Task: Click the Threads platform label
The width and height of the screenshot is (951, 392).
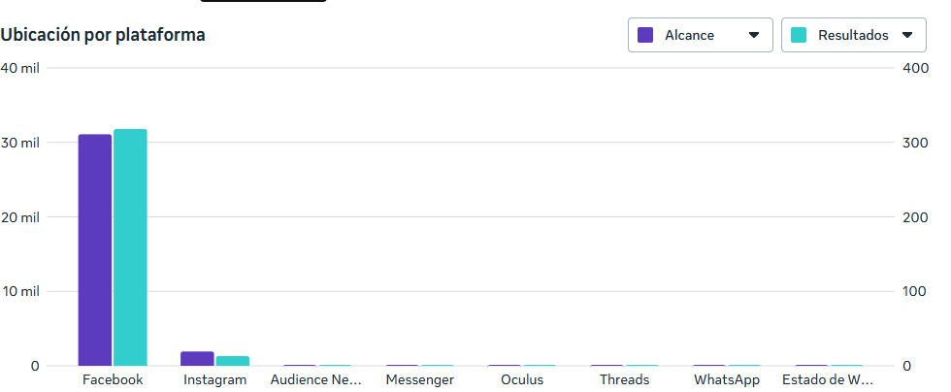Action: click(x=624, y=379)
